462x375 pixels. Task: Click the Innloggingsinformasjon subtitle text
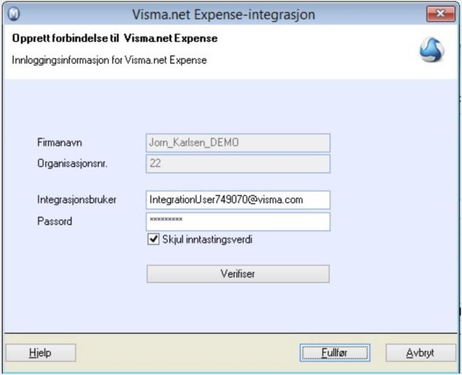pos(109,60)
